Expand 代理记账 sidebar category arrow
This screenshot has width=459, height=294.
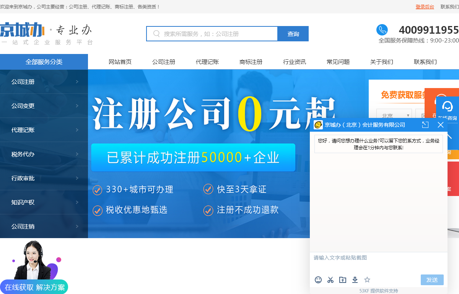(x=77, y=130)
